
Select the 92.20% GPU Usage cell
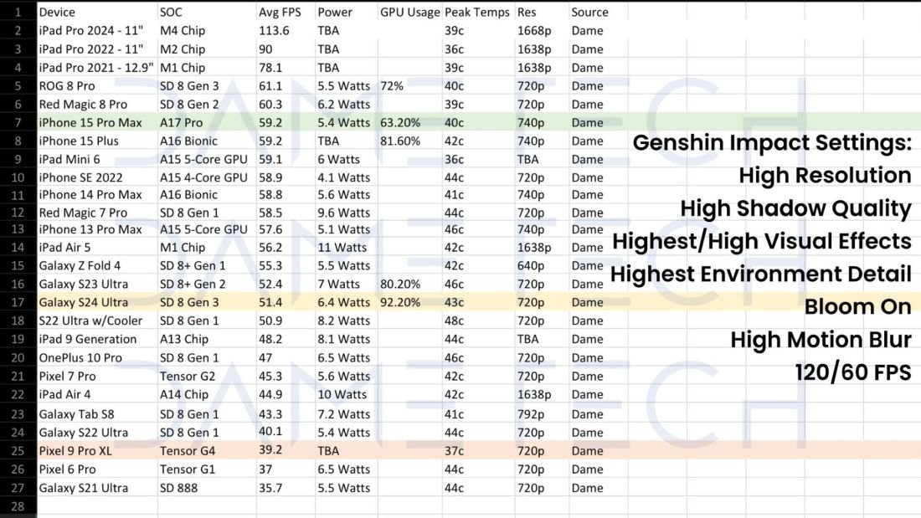point(410,302)
